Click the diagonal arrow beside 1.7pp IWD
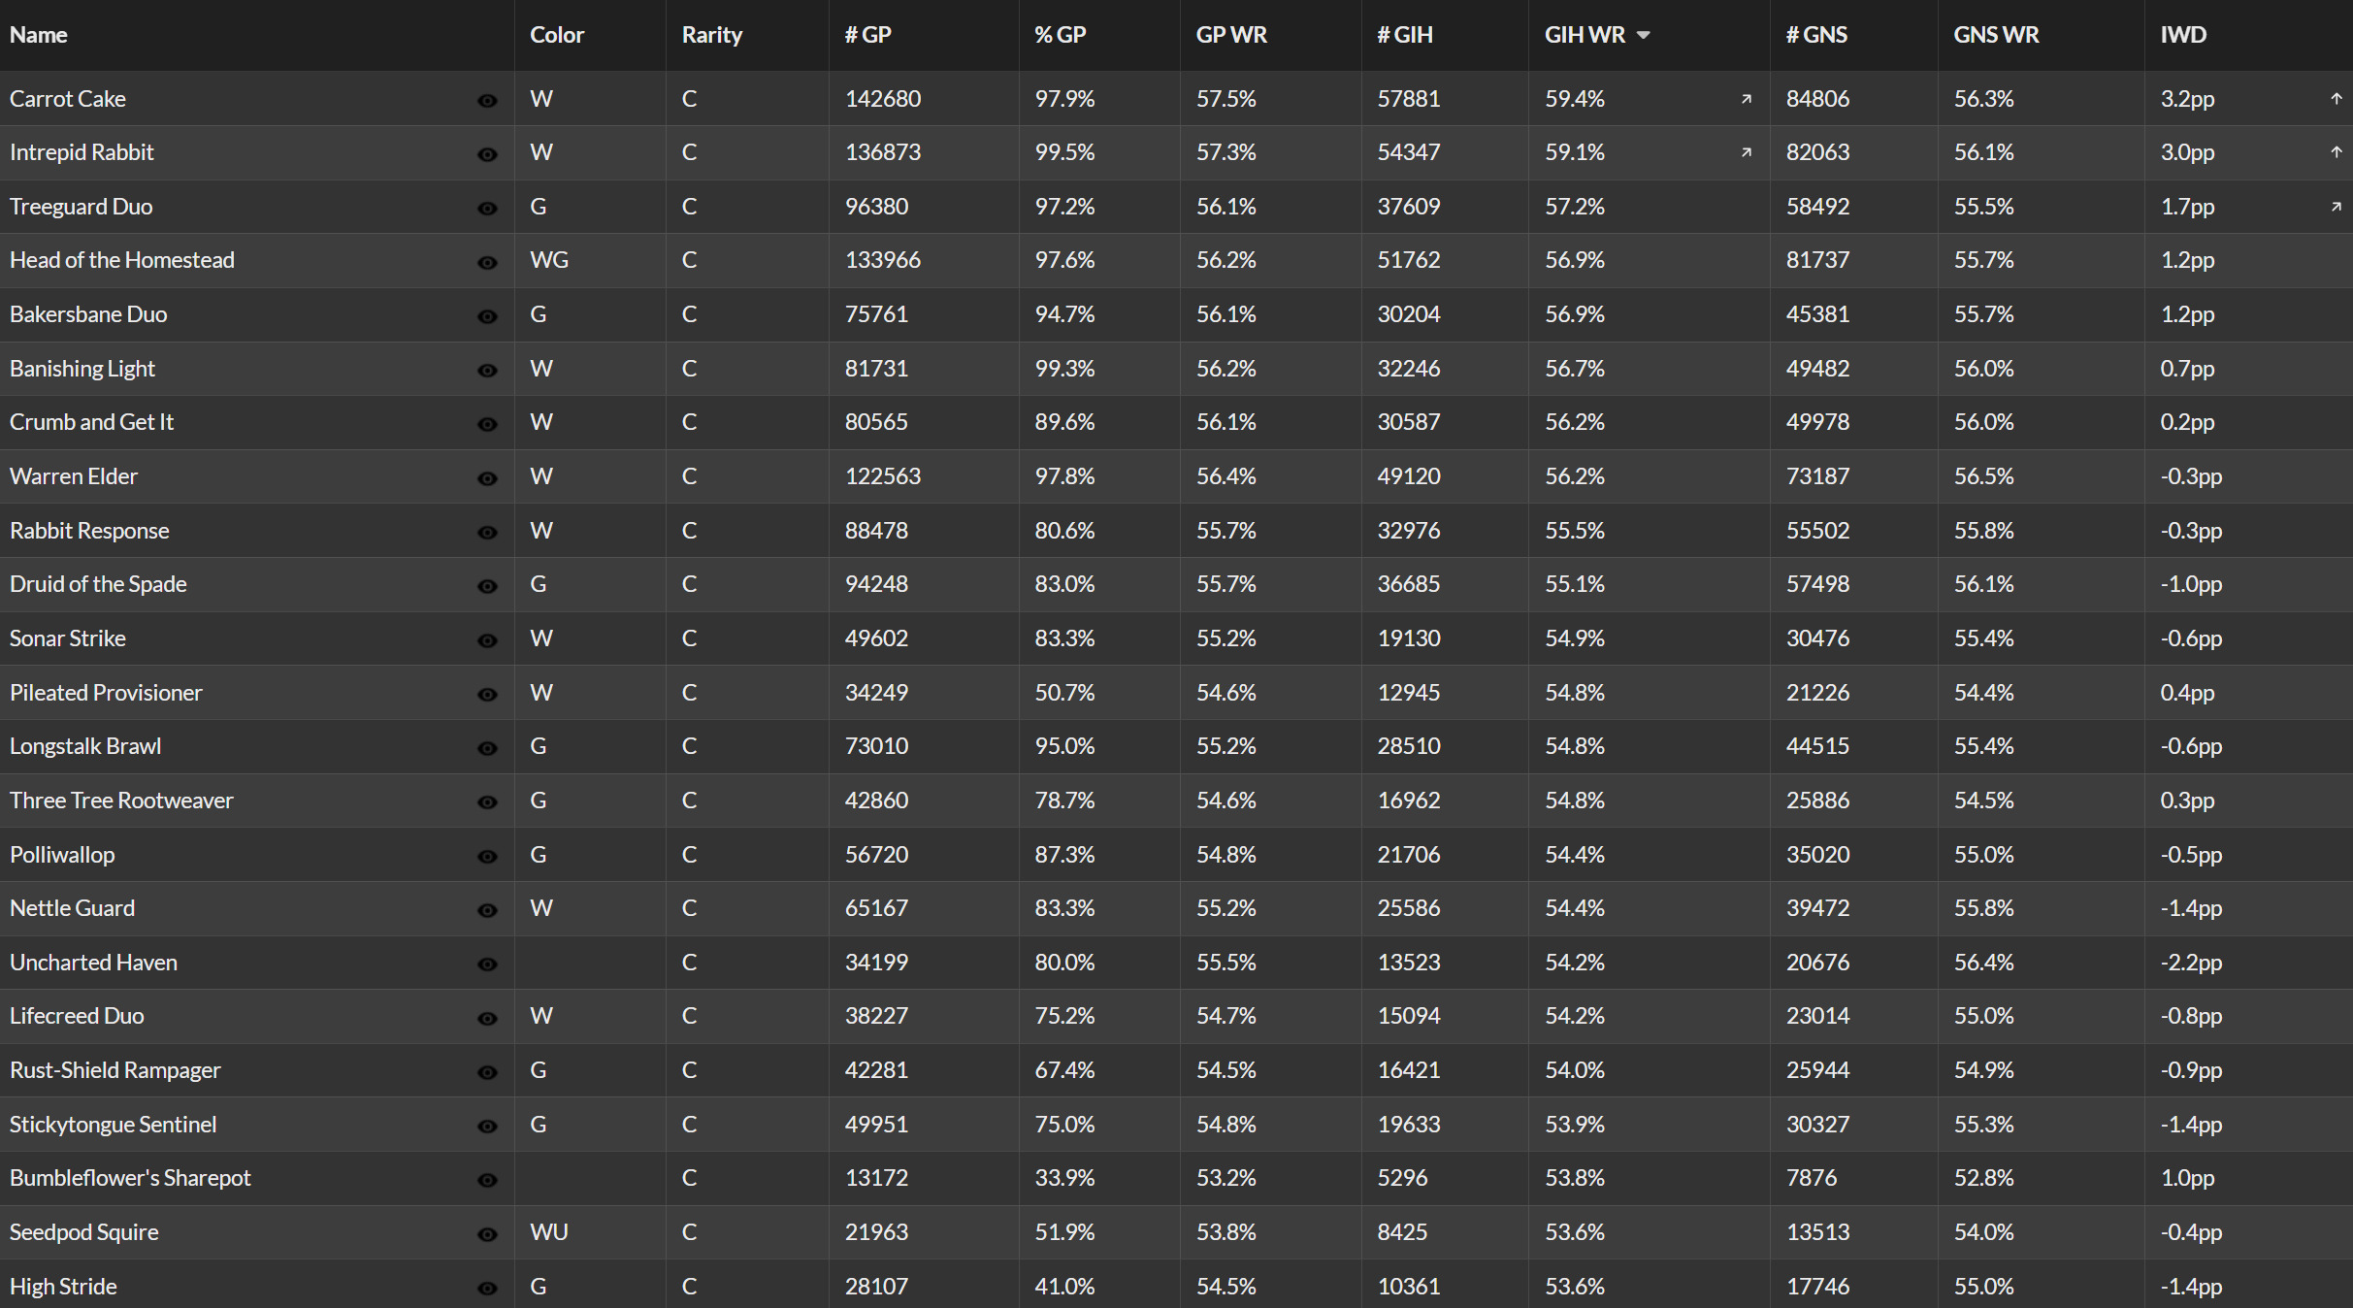This screenshot has height=1308, width=2353. coord(2337,207)
